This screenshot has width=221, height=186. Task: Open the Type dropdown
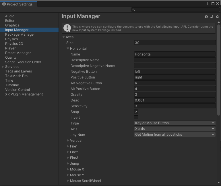[x=175, y=123]
